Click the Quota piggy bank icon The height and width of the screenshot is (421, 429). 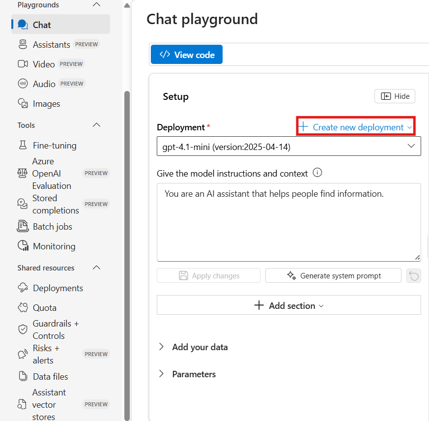click(x=23, y=307)
